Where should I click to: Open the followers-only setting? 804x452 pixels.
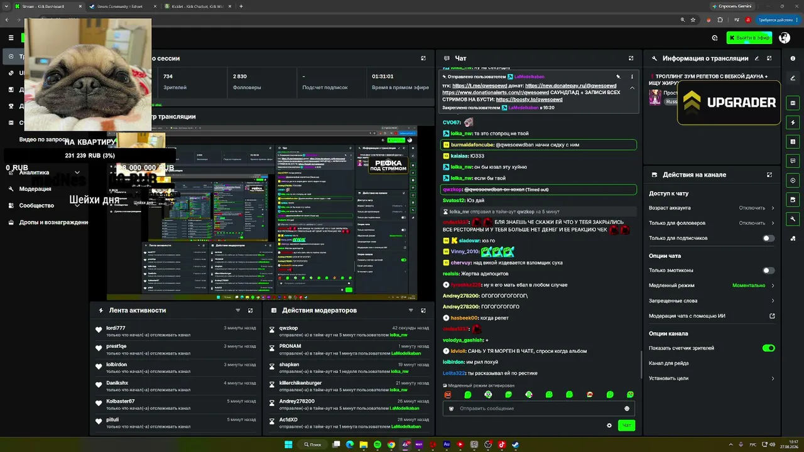[x=712, y=223]
